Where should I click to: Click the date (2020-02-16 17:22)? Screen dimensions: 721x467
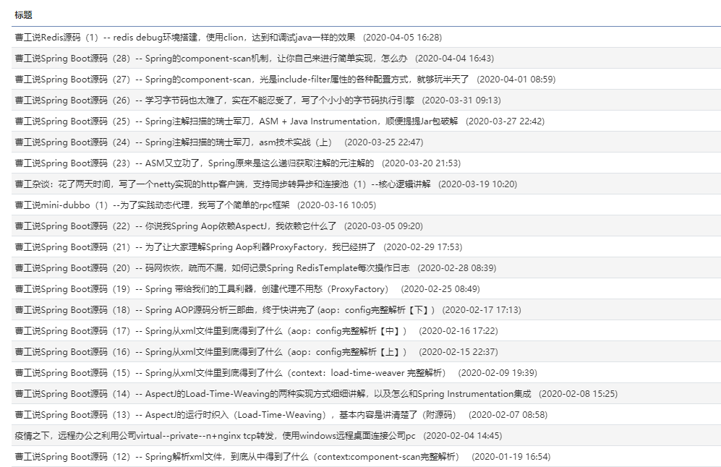(x=458, y=331)
